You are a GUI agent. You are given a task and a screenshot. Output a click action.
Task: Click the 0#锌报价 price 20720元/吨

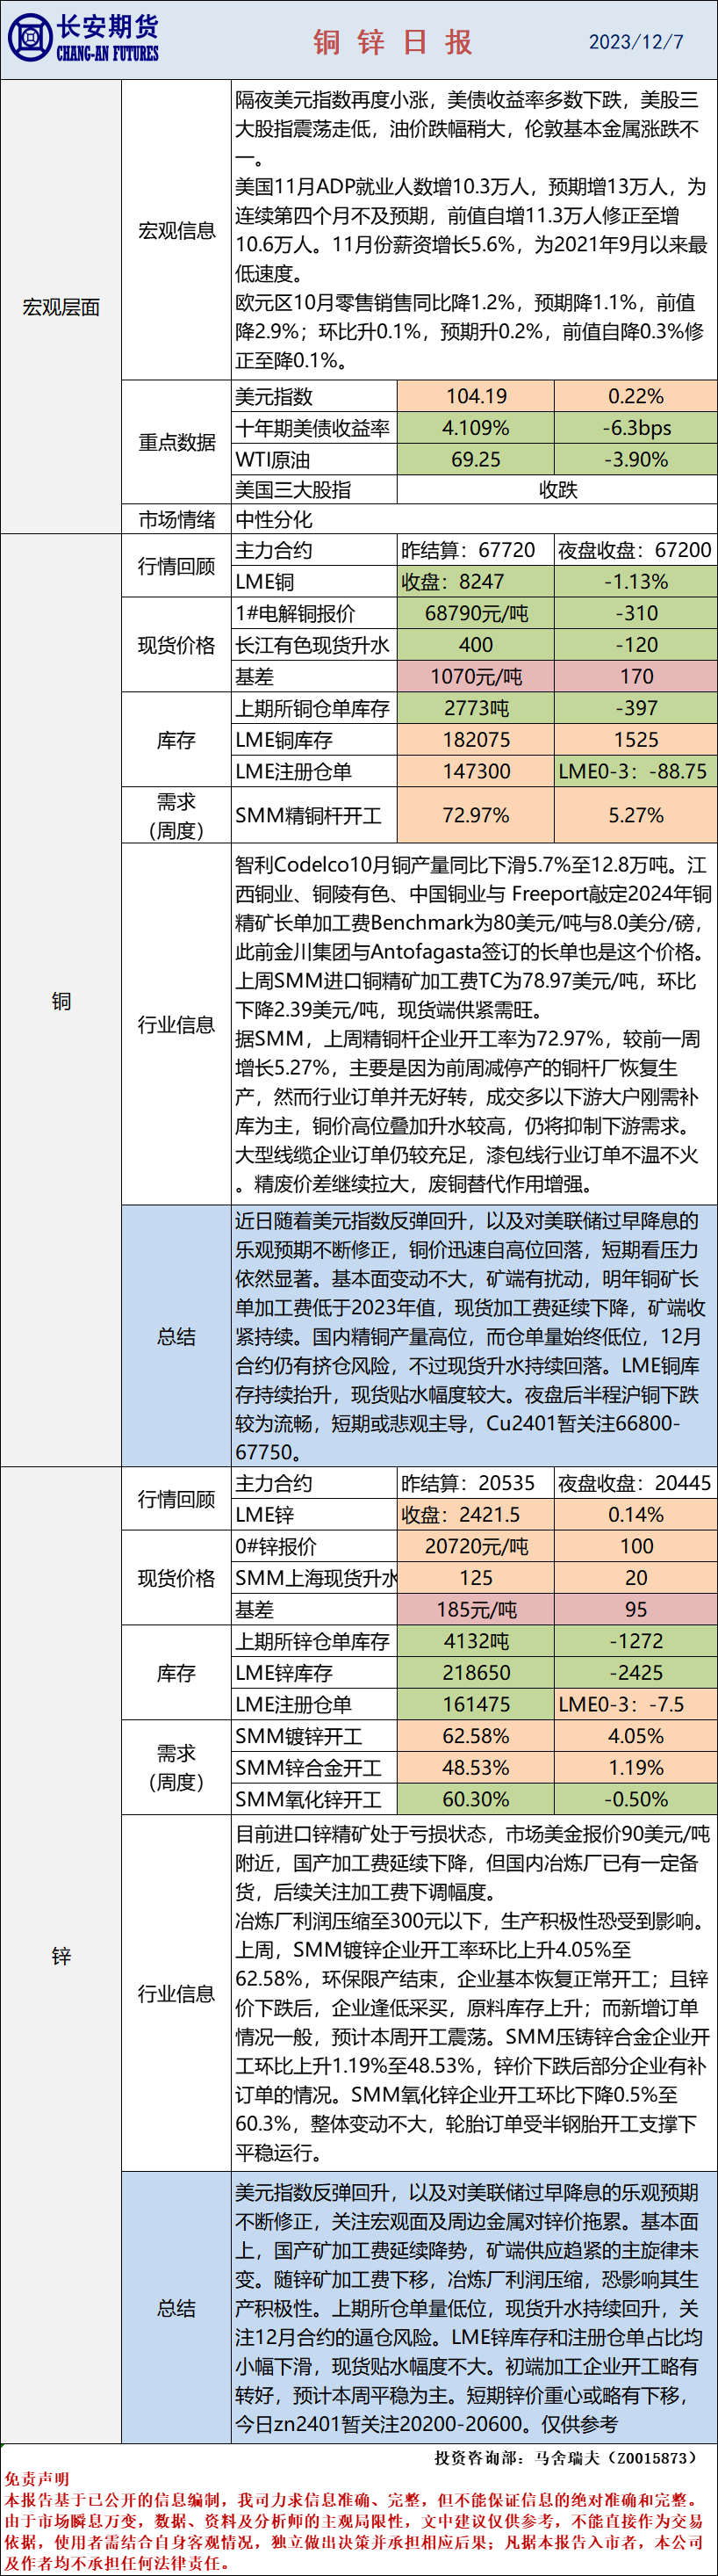tap(476, 1546)
